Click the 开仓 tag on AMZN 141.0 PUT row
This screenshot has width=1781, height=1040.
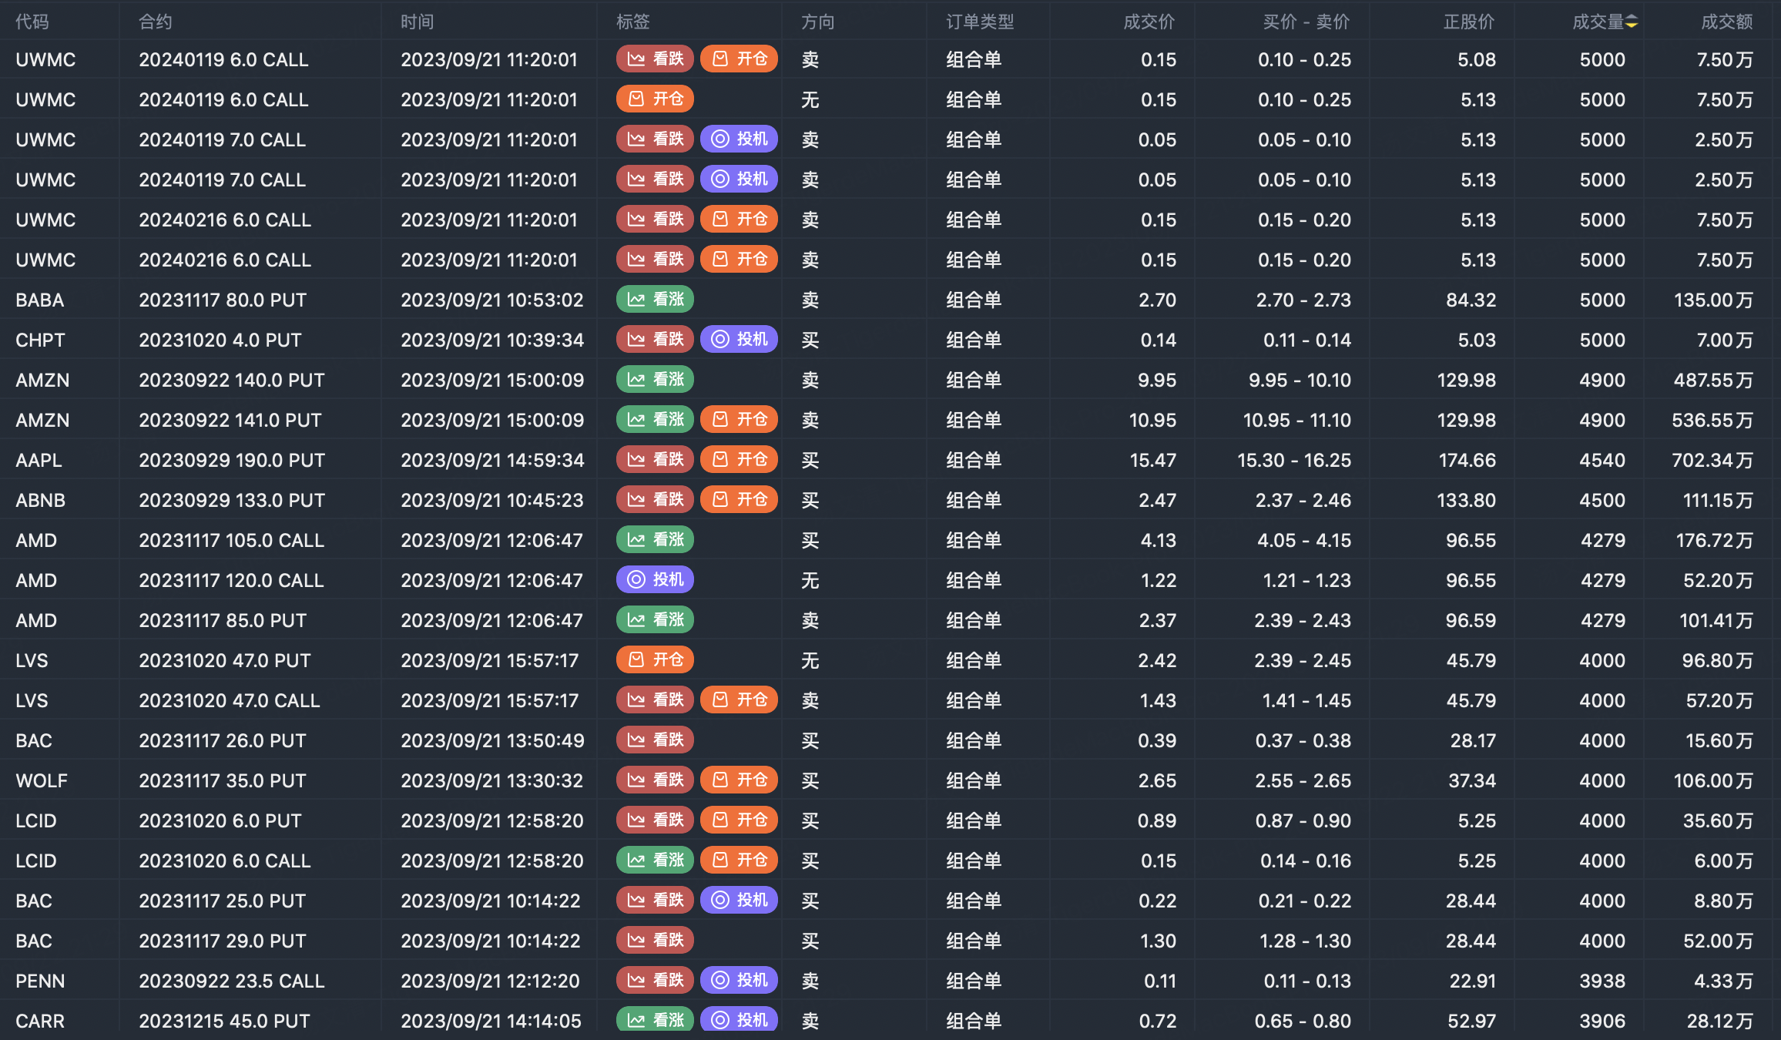pos(739,420)
